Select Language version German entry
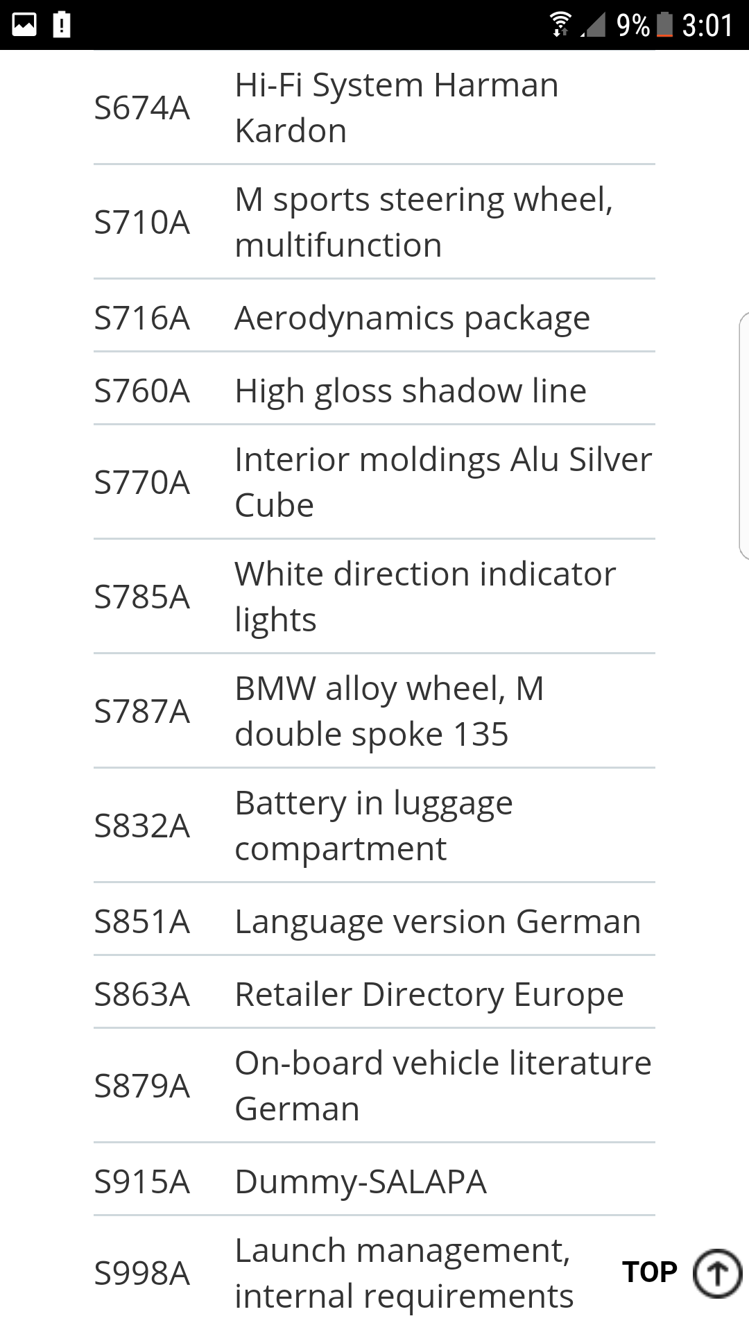This screenshot has height=1332, width=749. tap(437, 922)
